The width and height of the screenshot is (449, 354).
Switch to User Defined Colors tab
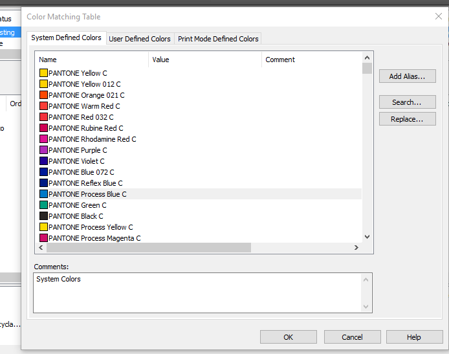[x=140, y=39]
